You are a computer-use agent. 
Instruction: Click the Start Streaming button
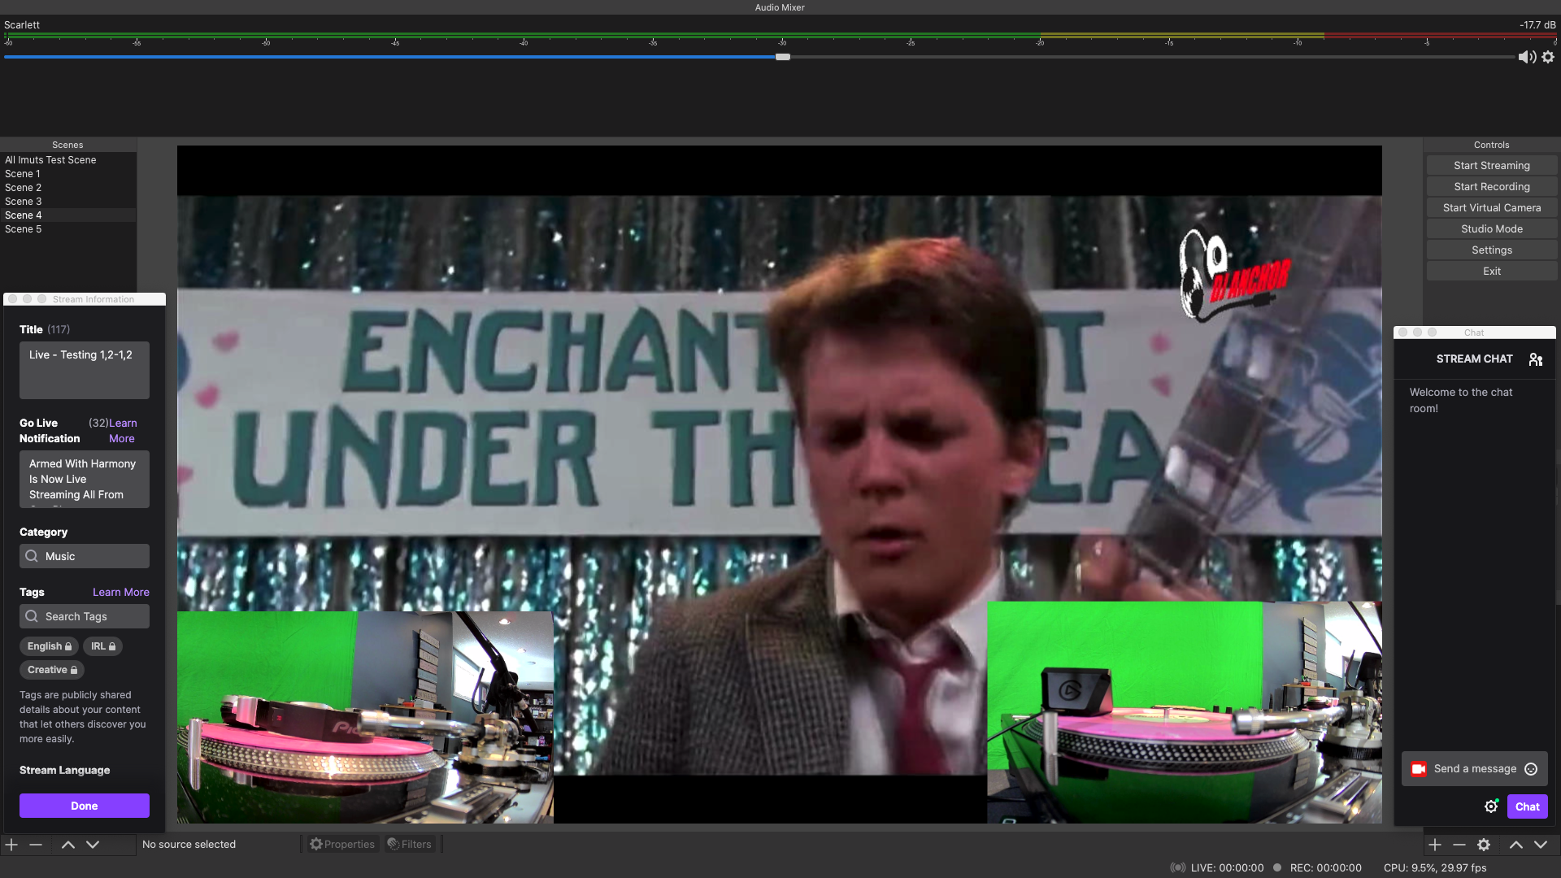pyautogui.click(x=1492, y=165)
